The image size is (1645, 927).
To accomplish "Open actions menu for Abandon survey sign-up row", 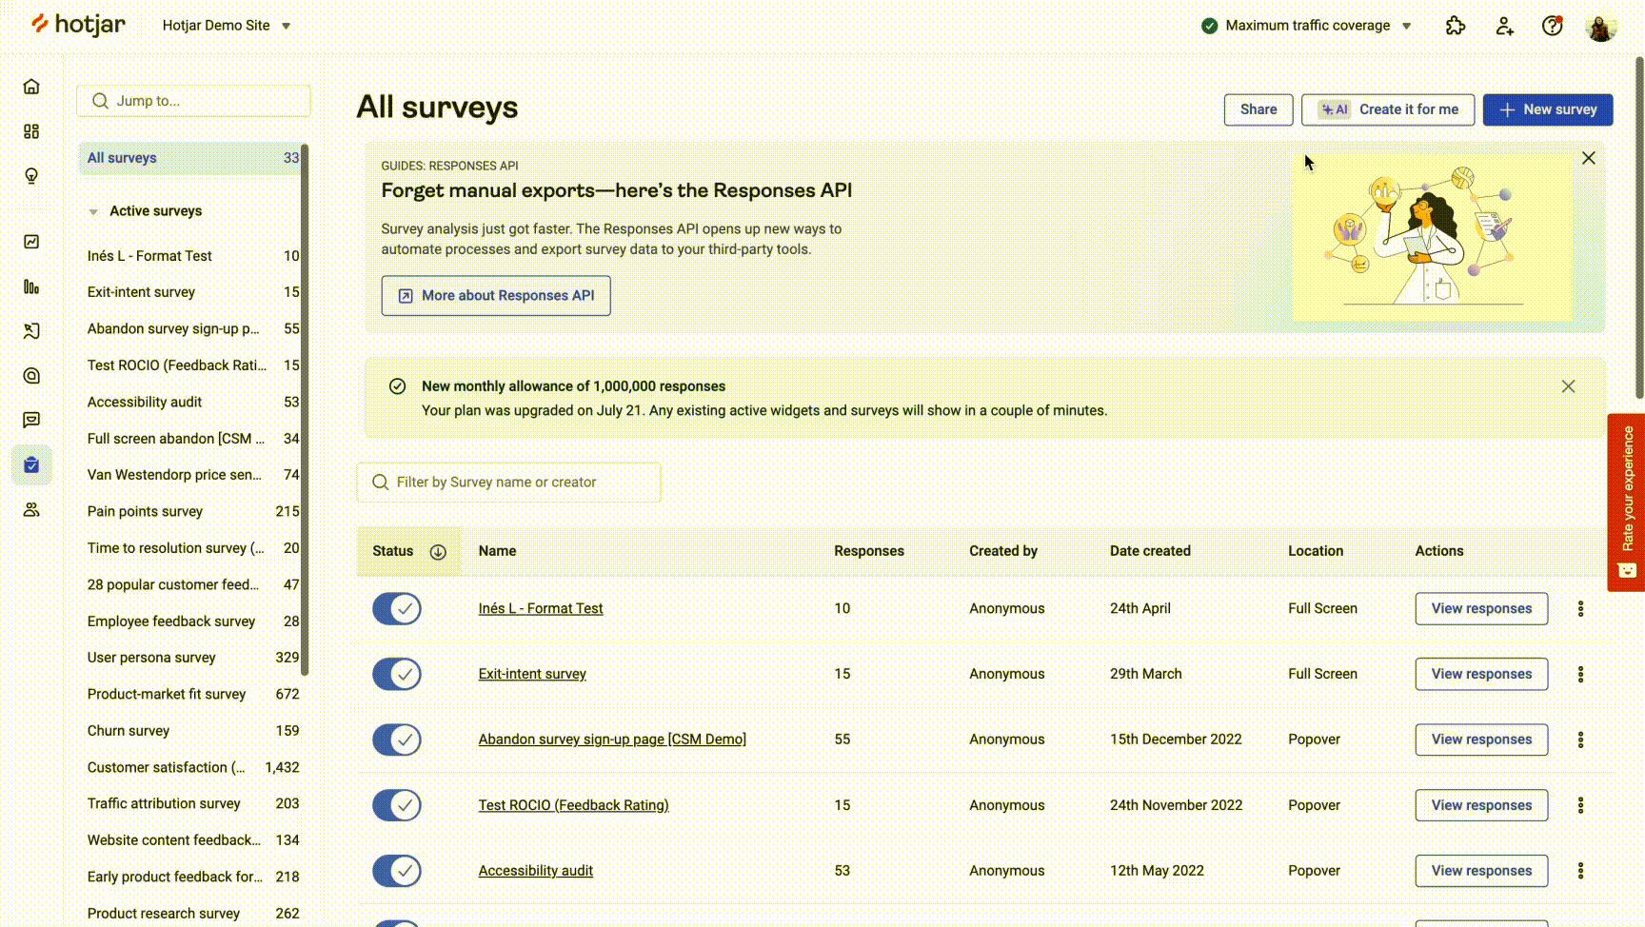I will pyautogui.click(x=1580, y=740).
